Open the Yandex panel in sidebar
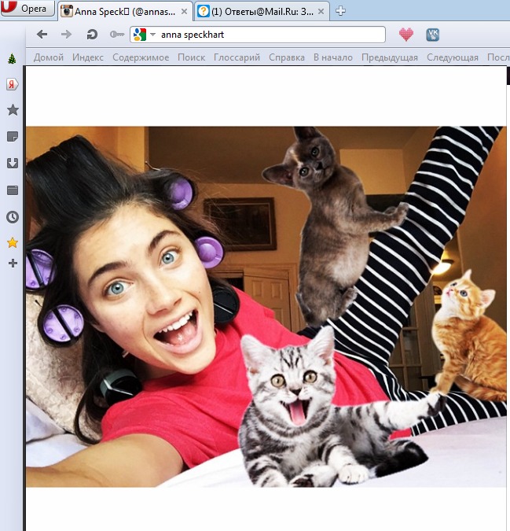Screen dimensions: 510x531 [x=12, y=84]
